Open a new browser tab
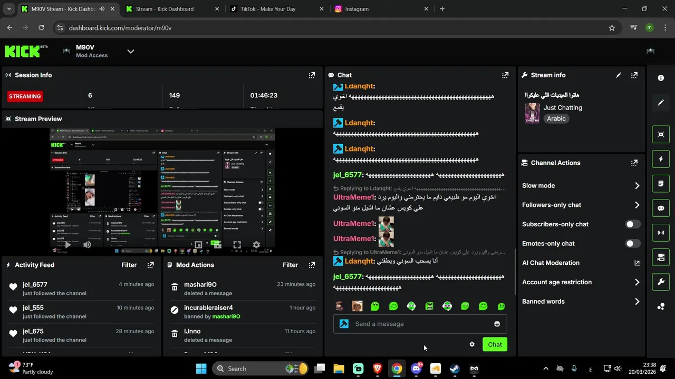The height and width of the screenshot is (379, 675). (x=442, y=9)
